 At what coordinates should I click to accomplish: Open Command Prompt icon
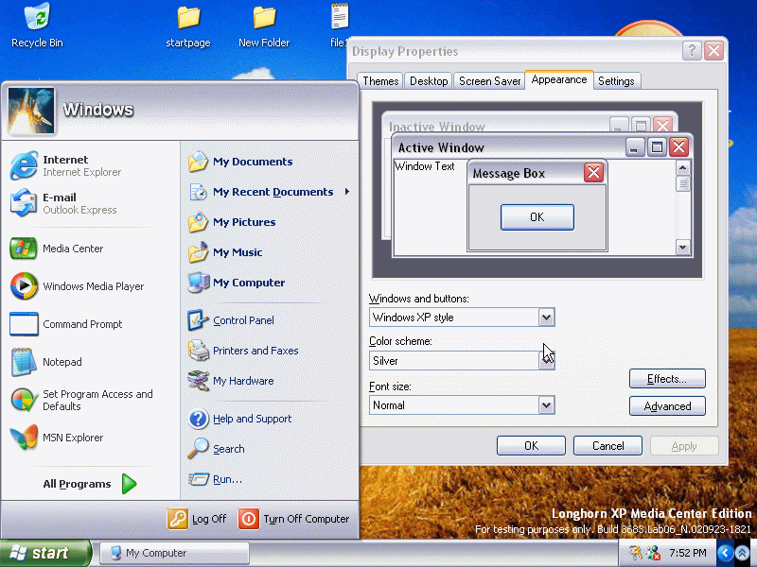point(24,323)
